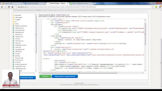Viewport: 162px width, 91px height.
Task: Close the DataLife Engine browser tab
Action: coord(68,3)
